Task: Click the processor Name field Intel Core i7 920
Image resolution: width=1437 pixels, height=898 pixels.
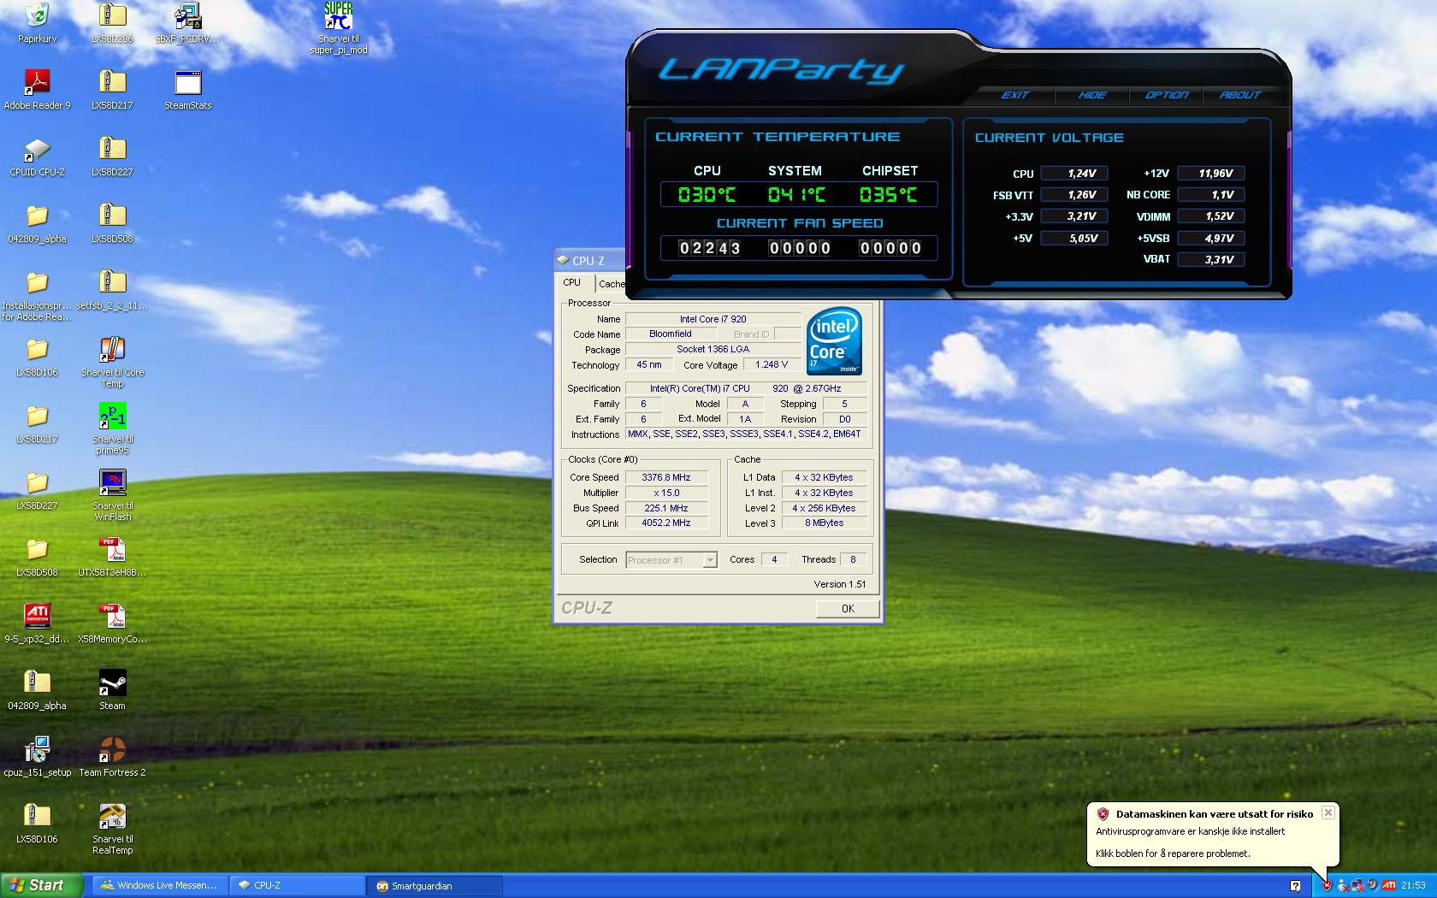Action: coord(713,319)
